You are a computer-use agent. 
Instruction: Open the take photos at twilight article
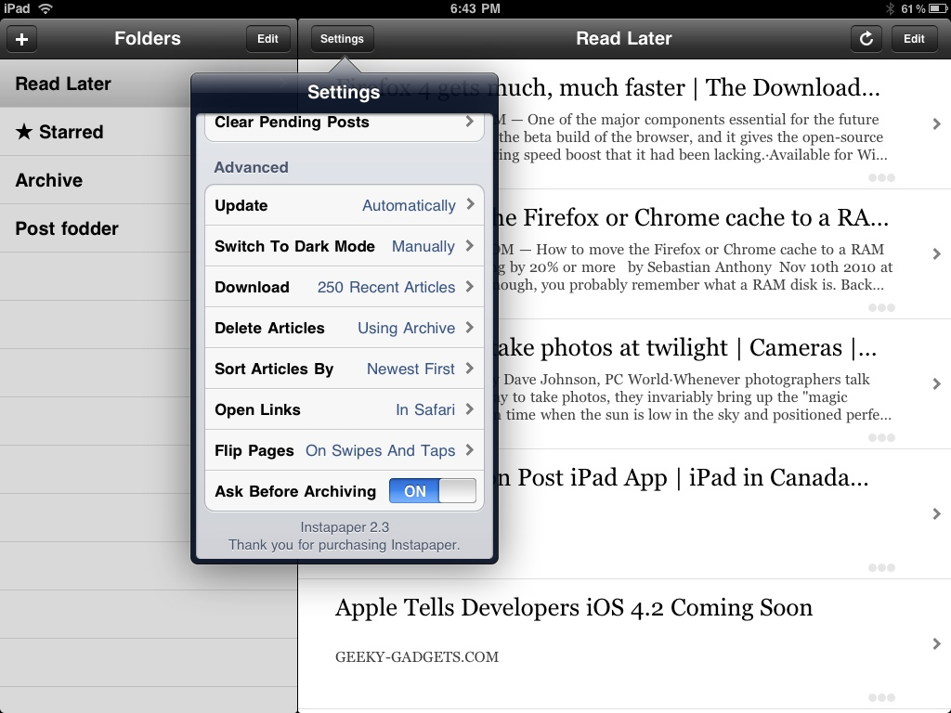(x=724, y=384)
